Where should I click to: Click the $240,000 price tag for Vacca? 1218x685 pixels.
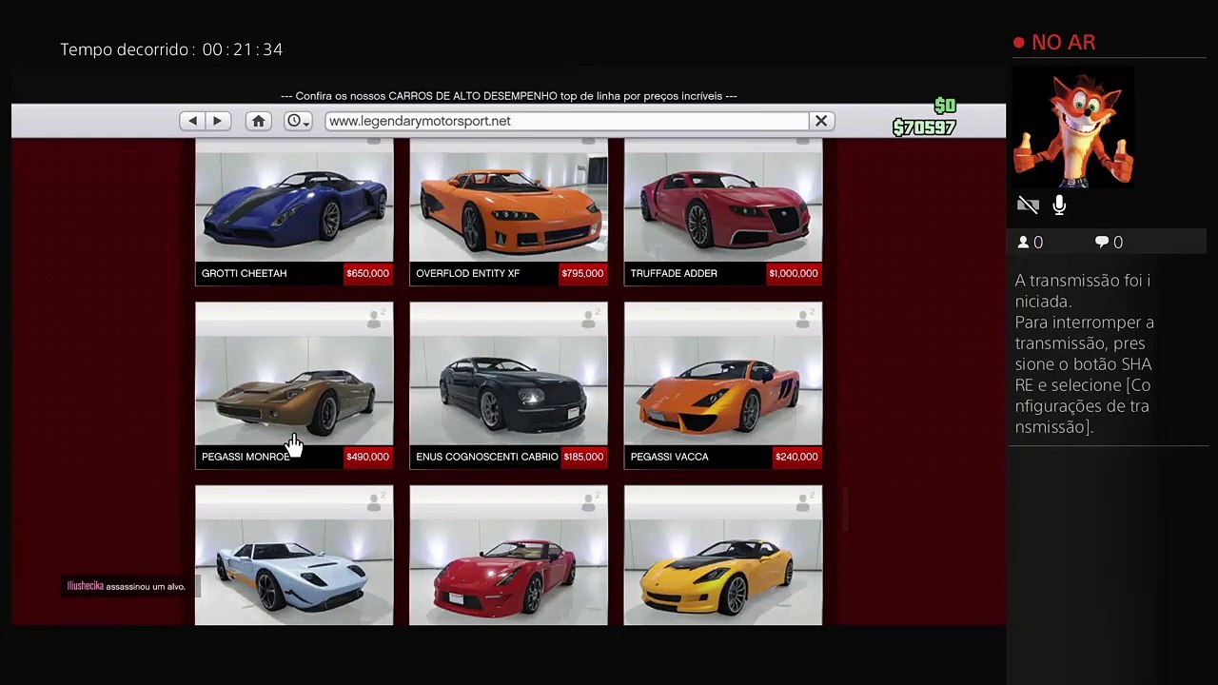pos(796,457)
